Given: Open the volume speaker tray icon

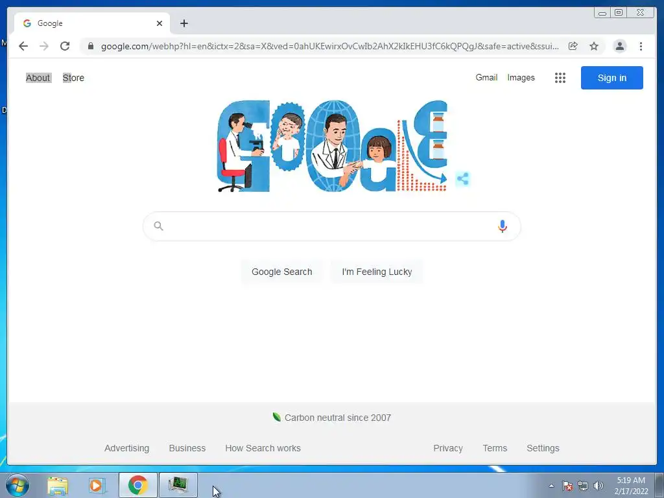Looking at the screenshot, I should click(598, 486).
